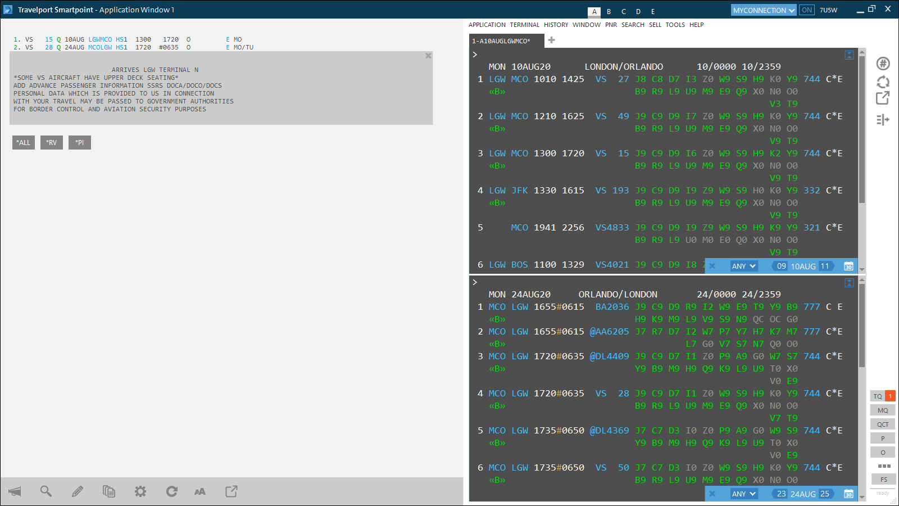This screenshot has height=506, width=899.
Task: Toggle the ON connection switch
Action: tap(807, 10)
